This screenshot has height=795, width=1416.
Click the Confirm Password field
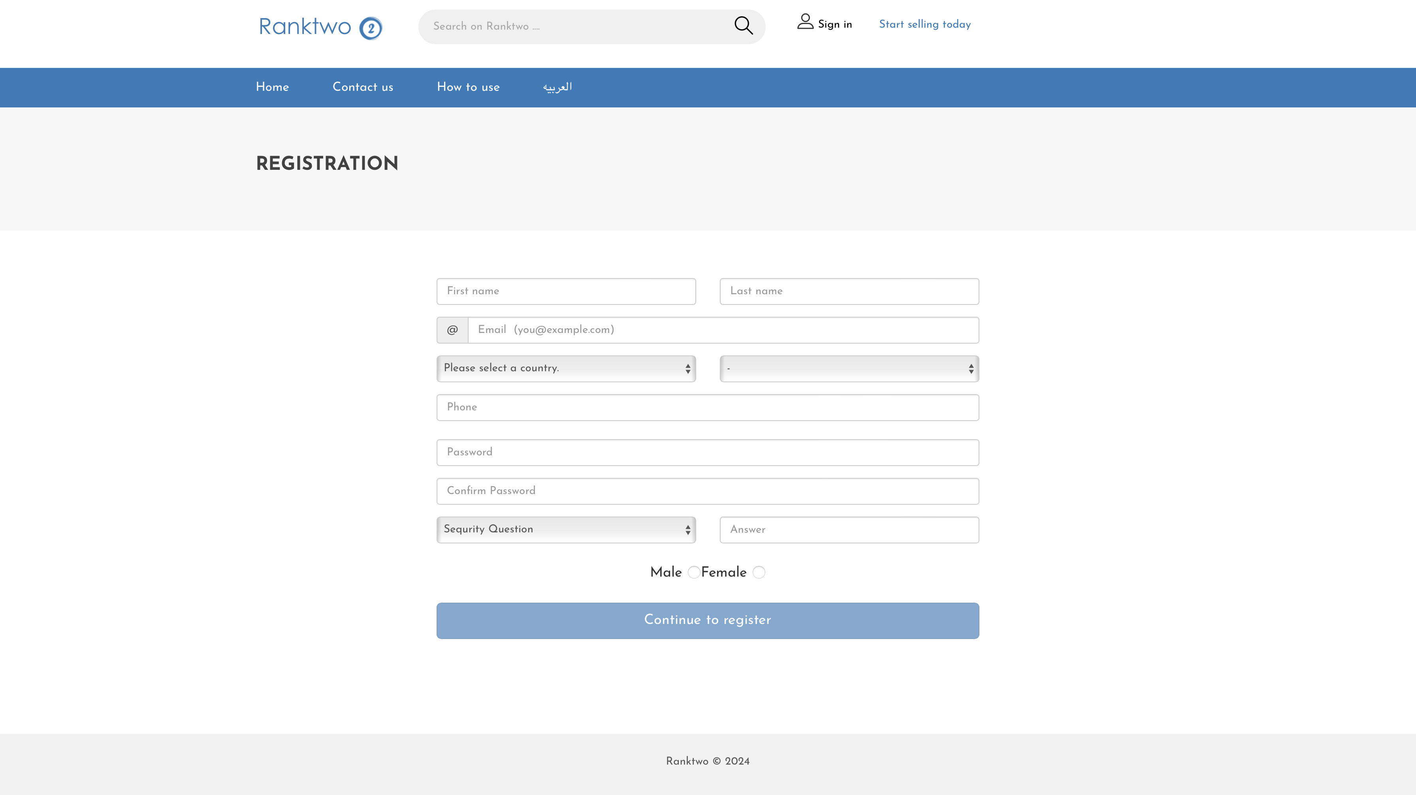(x=708, y=491)
